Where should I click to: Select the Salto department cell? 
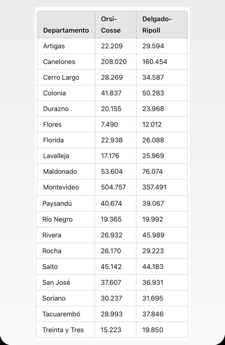(50, 266)
